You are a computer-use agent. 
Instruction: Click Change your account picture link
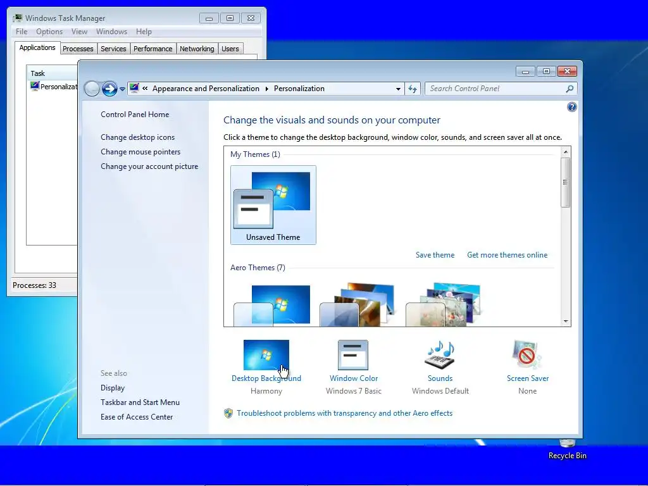pos(149,166)
